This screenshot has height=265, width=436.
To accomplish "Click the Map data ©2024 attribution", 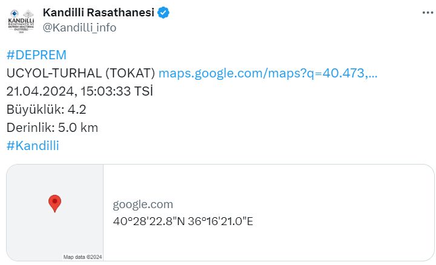I will (83, 257).
